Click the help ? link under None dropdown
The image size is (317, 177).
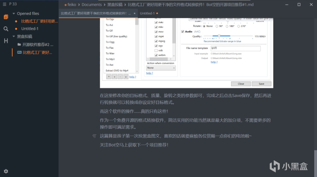[150, 73]
